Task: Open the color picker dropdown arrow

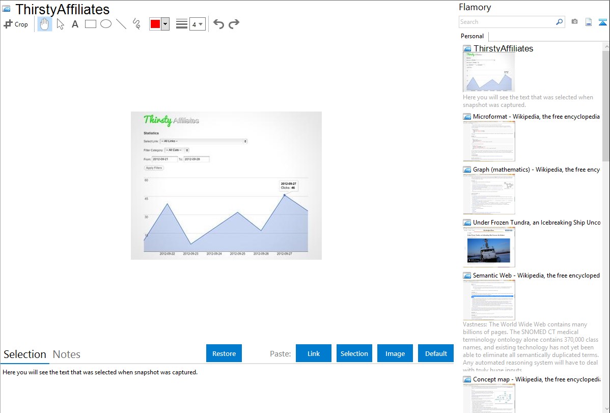Action: pyautogui.click(x=165, y=24)
